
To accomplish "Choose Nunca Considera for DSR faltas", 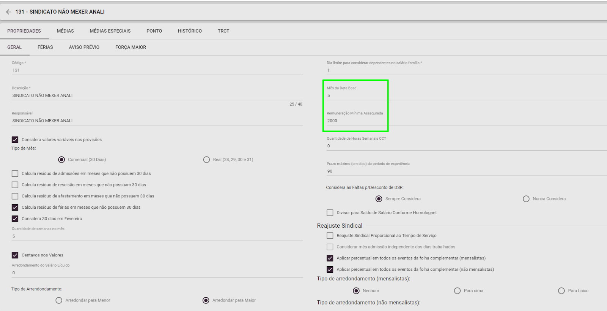I will (x=526, y=199).
